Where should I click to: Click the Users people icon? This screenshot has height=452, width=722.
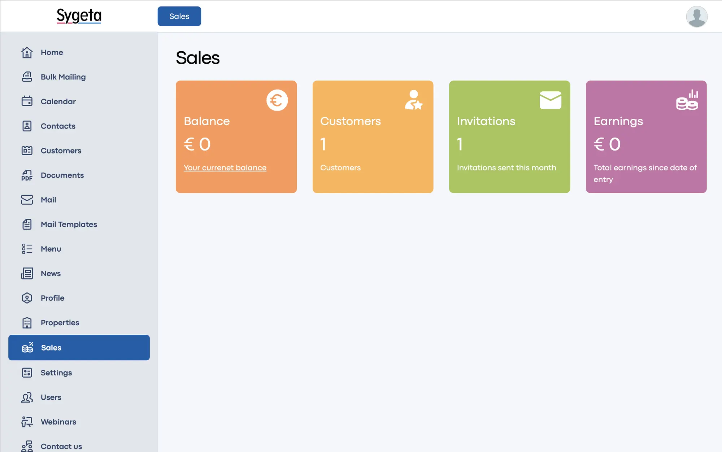(x=27, y=397)
